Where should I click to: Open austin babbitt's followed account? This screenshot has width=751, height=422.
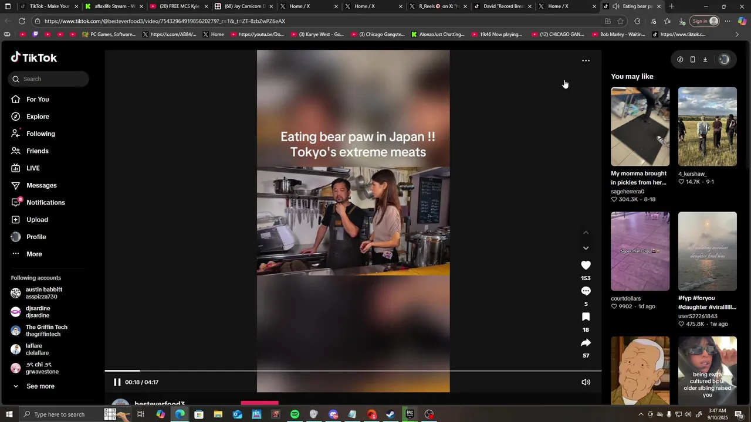pos(43,293)
